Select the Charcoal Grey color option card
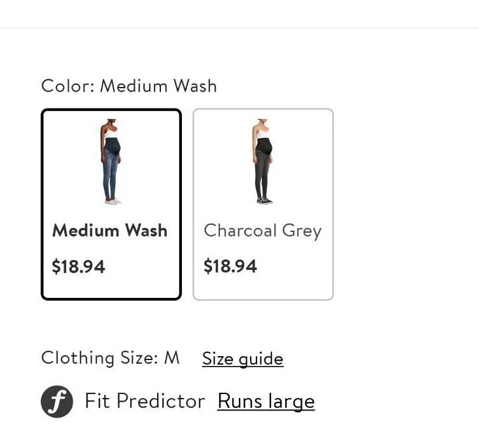Screen dimensions: 479x430 tap(263, 204)
